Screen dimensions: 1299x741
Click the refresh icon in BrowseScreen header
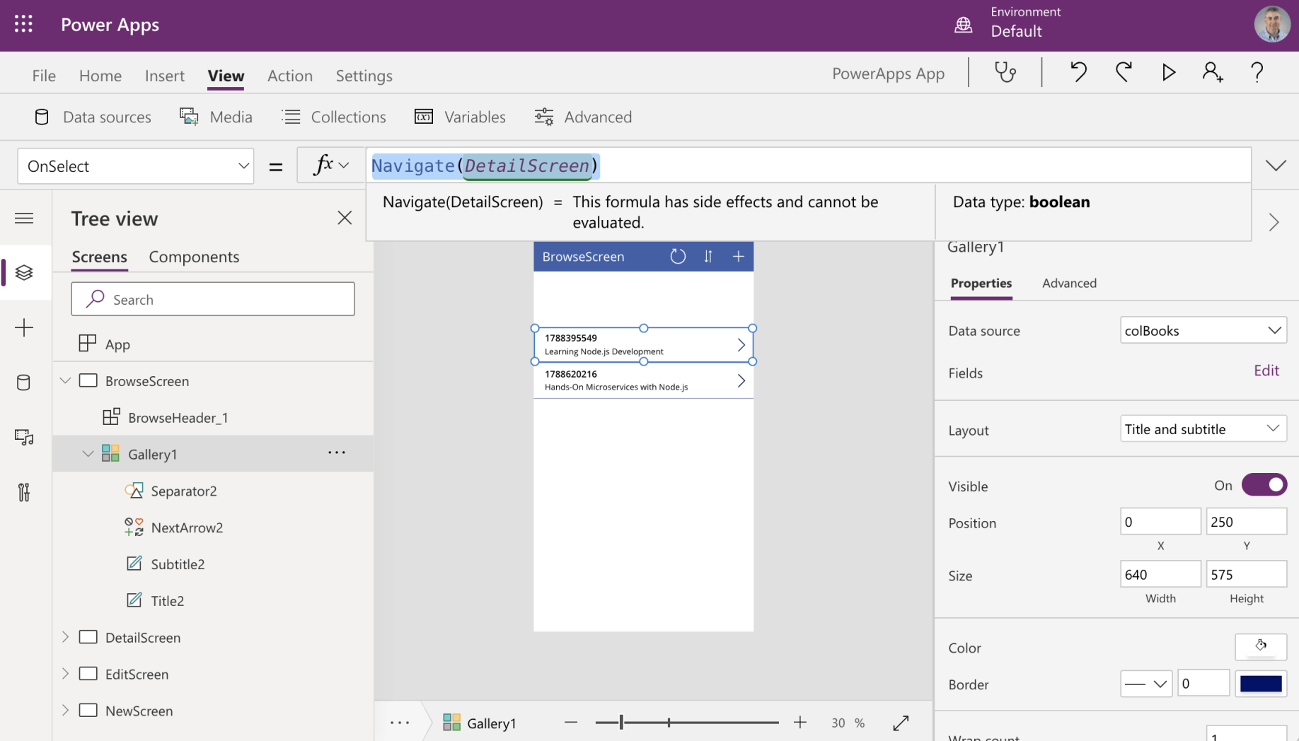[678, 257]
